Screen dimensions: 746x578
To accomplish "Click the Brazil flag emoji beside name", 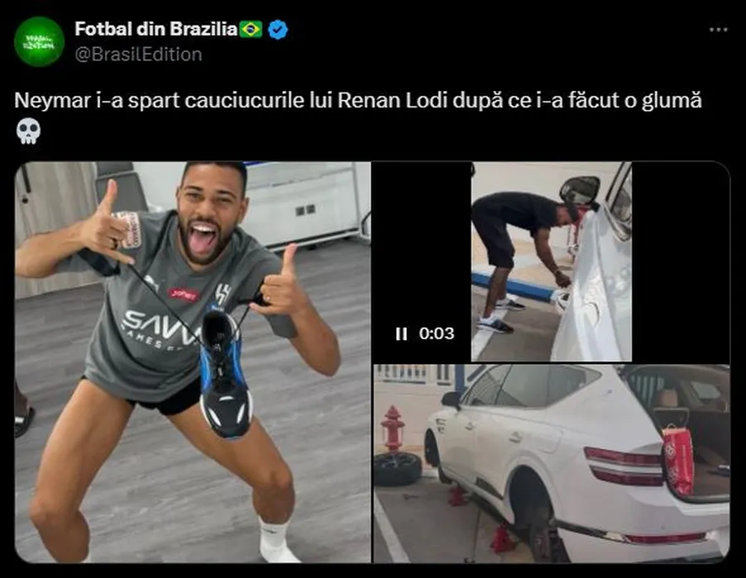I will pos(251,30).
